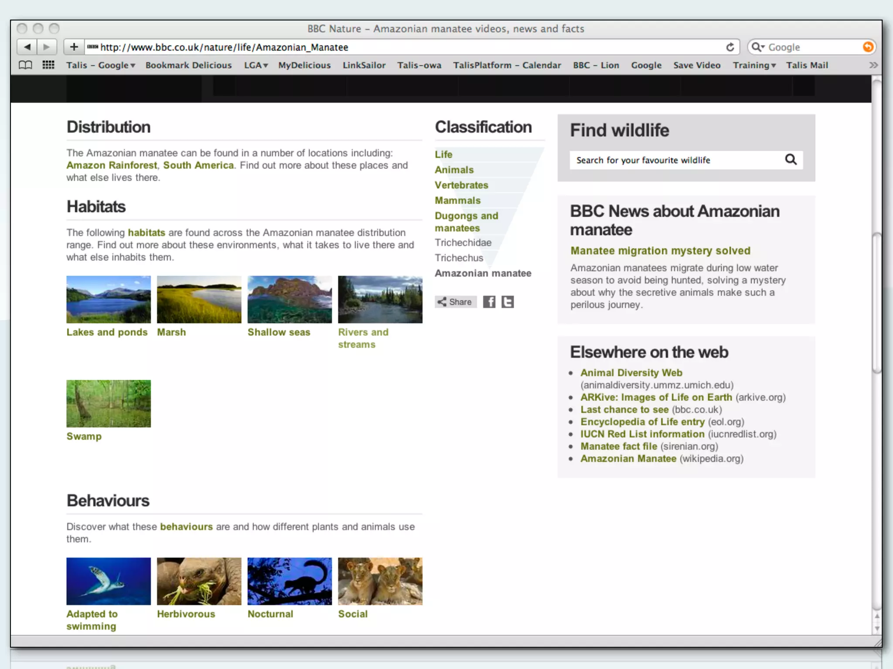This screenshot has height=669, width=893.
Task: Open the Shallow seas habitat thumbnail
Action: coord(290,300)
